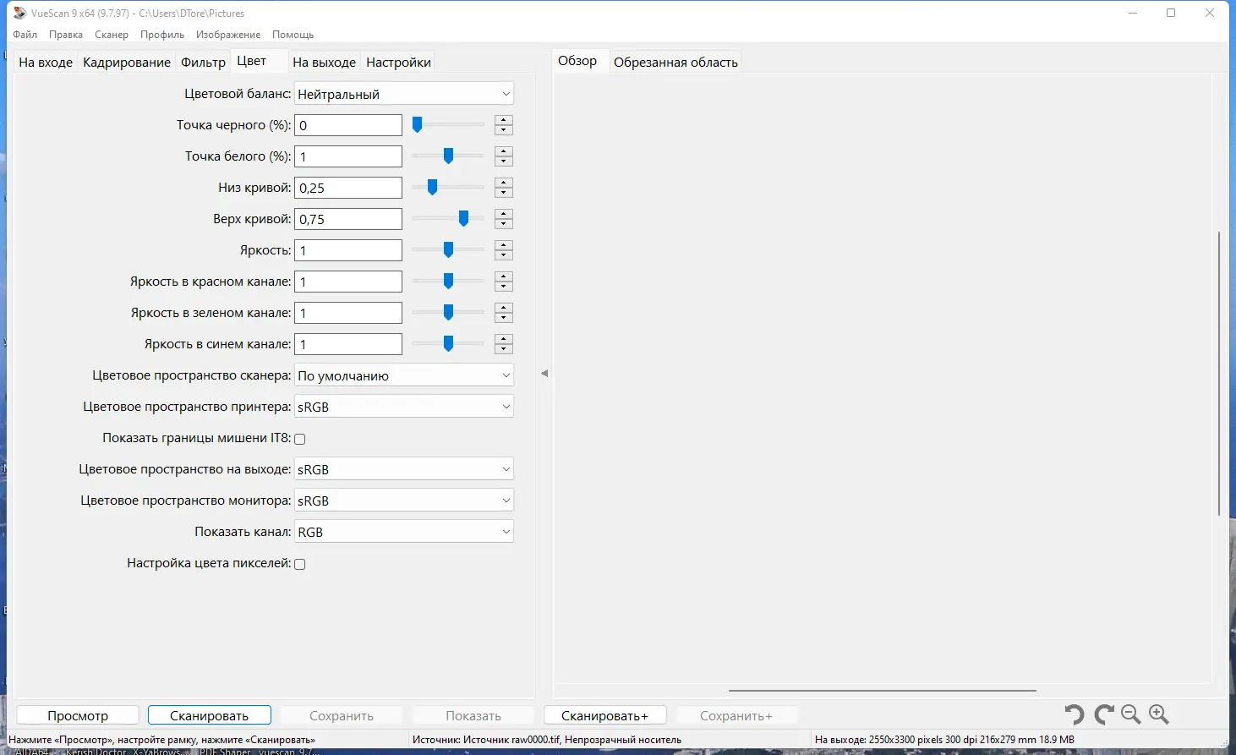The image size is (1236, 755).
Task: Focus the Точка белого (%) input field
Action: click(x=348, y=156)
